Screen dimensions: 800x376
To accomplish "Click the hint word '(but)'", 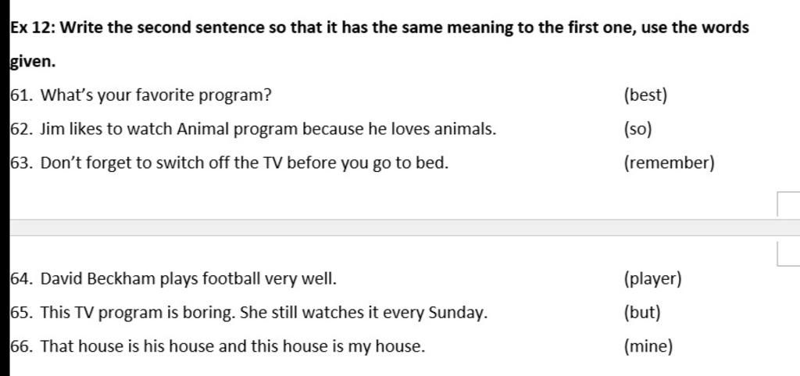I will pos(642,313).
